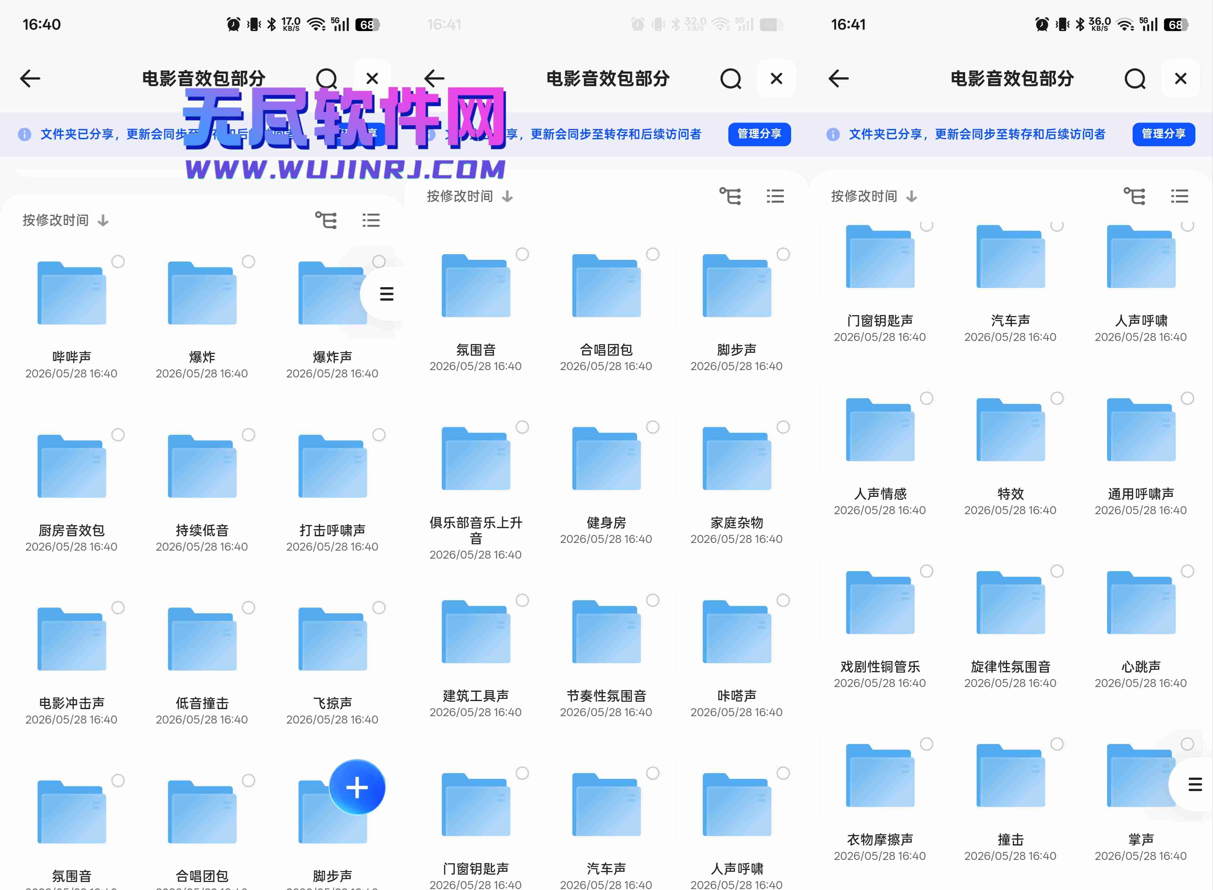The width and height of the screenshot is (1213, 890).
Task: Click the battery indicator in the right phone status bar
Action: pyautogui.click(x=1176, y=24)
